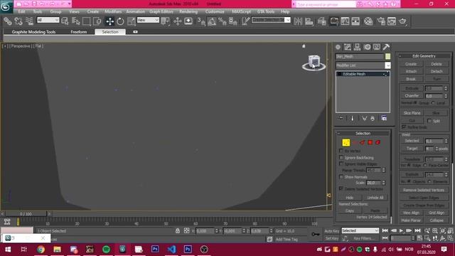The height and width of the screenshot is (256, 455).
Task: Select Element sub-object level icon
Action: [x=378, y=142]
